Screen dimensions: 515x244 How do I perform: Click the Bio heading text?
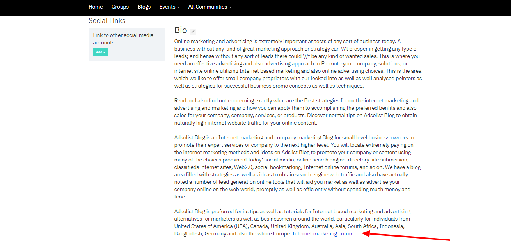click(x=181, y=30)
